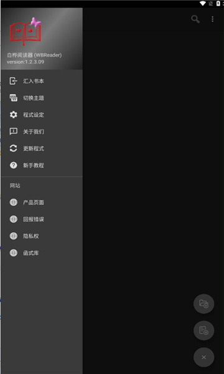Open the 产品页面 website link

coord(42,203)
